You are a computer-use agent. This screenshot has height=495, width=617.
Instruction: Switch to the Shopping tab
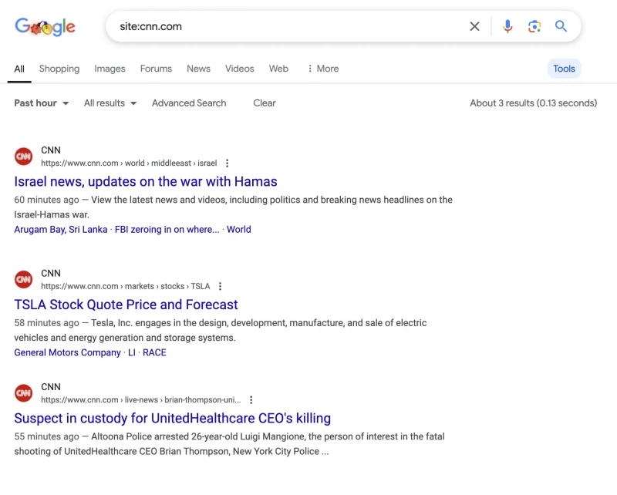click(59, 69)
